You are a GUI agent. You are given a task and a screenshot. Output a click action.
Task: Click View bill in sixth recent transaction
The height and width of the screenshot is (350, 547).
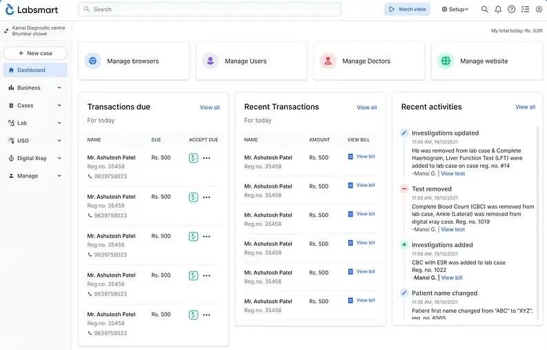click(x=361, y=300)
